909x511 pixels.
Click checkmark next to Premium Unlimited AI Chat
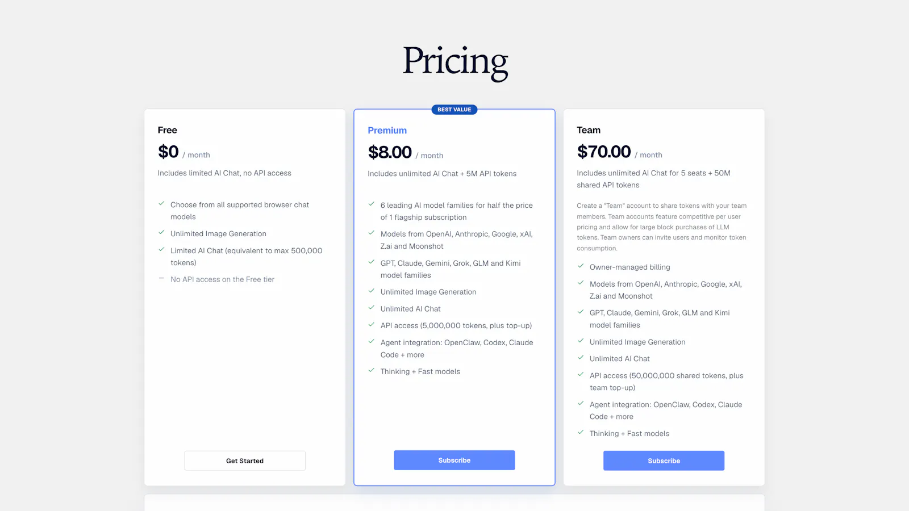coord(372,308)
